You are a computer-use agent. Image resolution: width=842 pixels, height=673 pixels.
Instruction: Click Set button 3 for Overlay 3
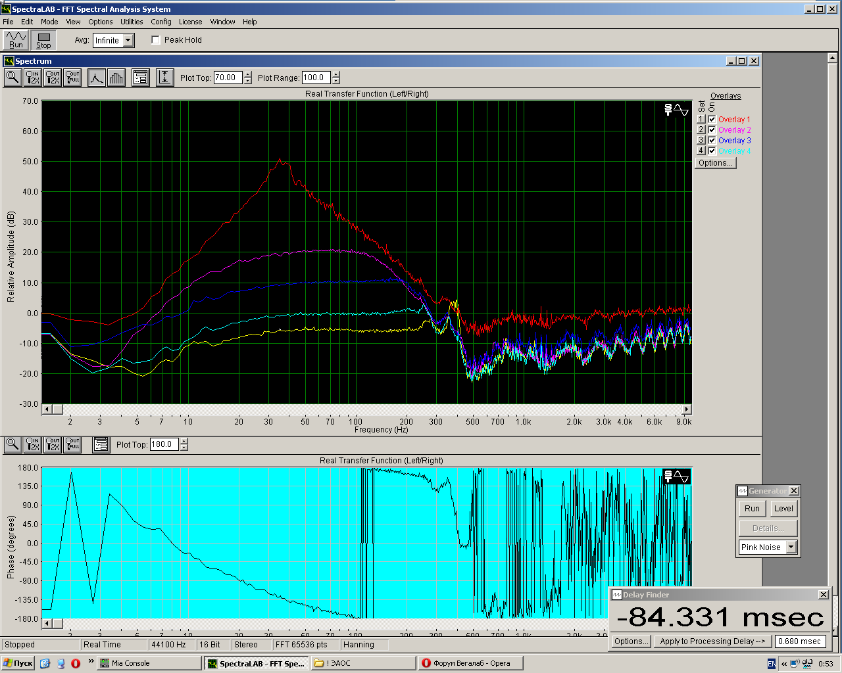click(701, 141)
